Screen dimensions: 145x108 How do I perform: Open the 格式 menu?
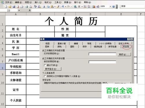point(48,2)
